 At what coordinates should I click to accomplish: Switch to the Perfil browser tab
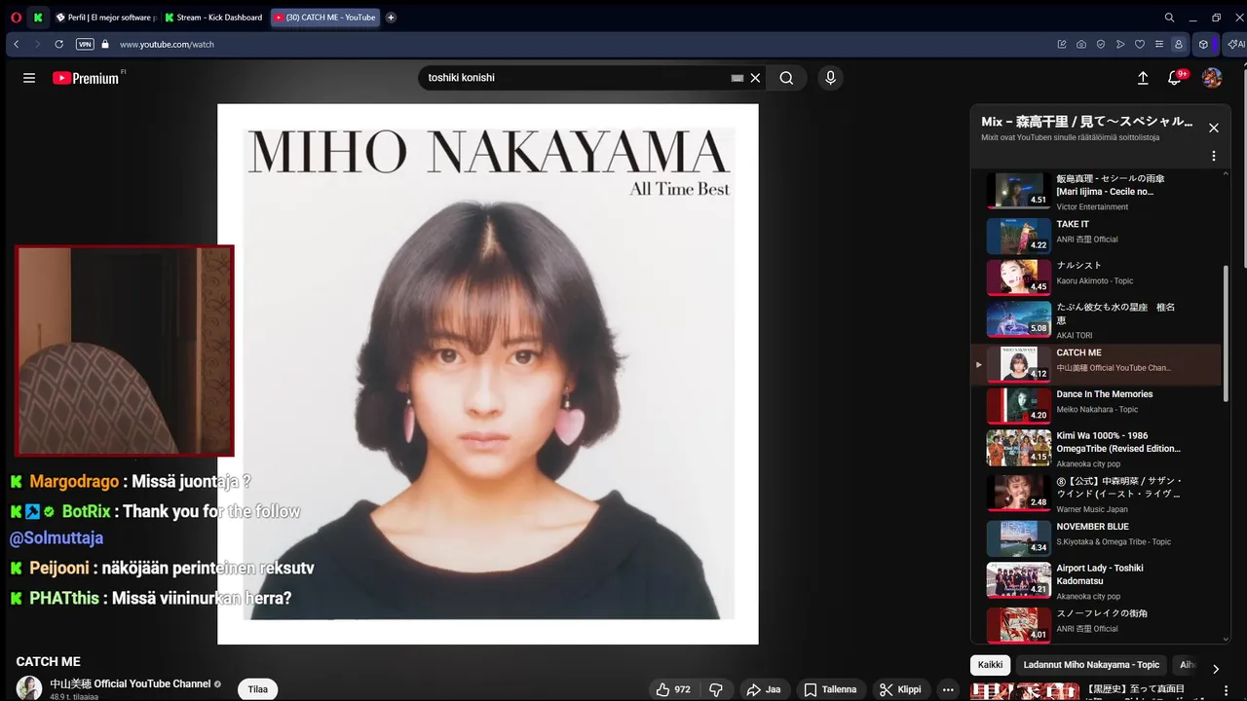pos(105,18)
